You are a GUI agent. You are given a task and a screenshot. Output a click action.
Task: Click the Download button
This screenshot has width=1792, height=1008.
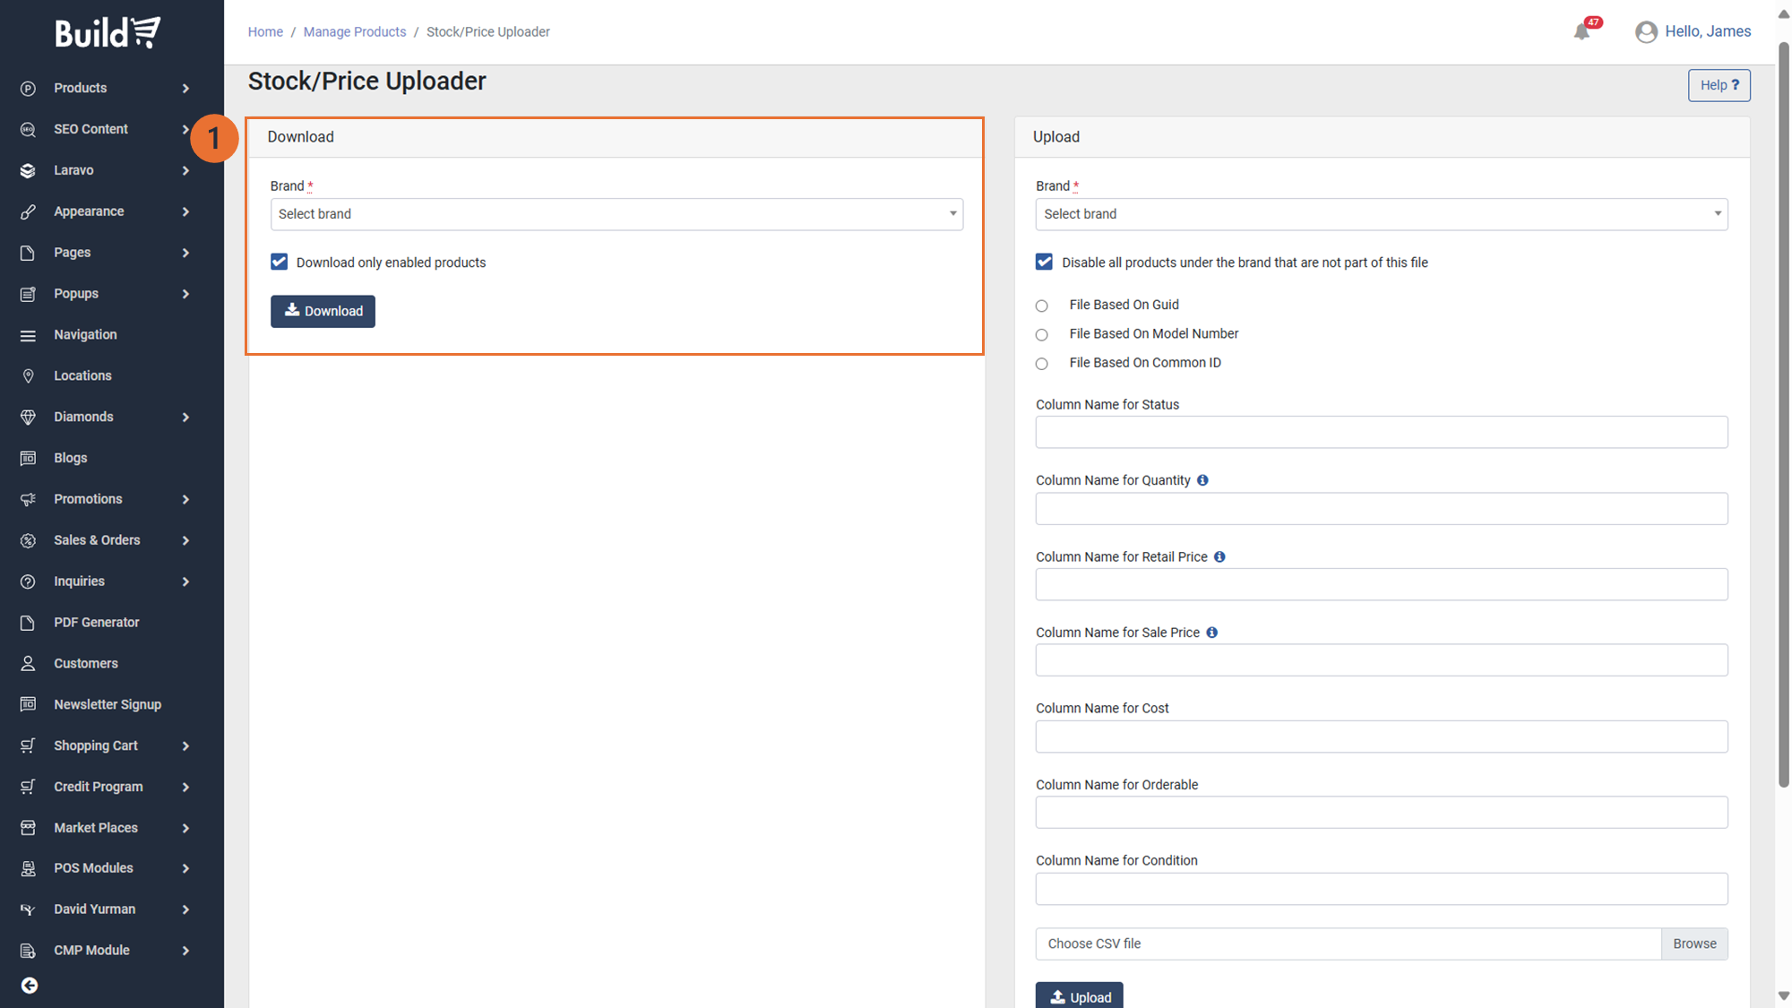click(x=323, y=311)
